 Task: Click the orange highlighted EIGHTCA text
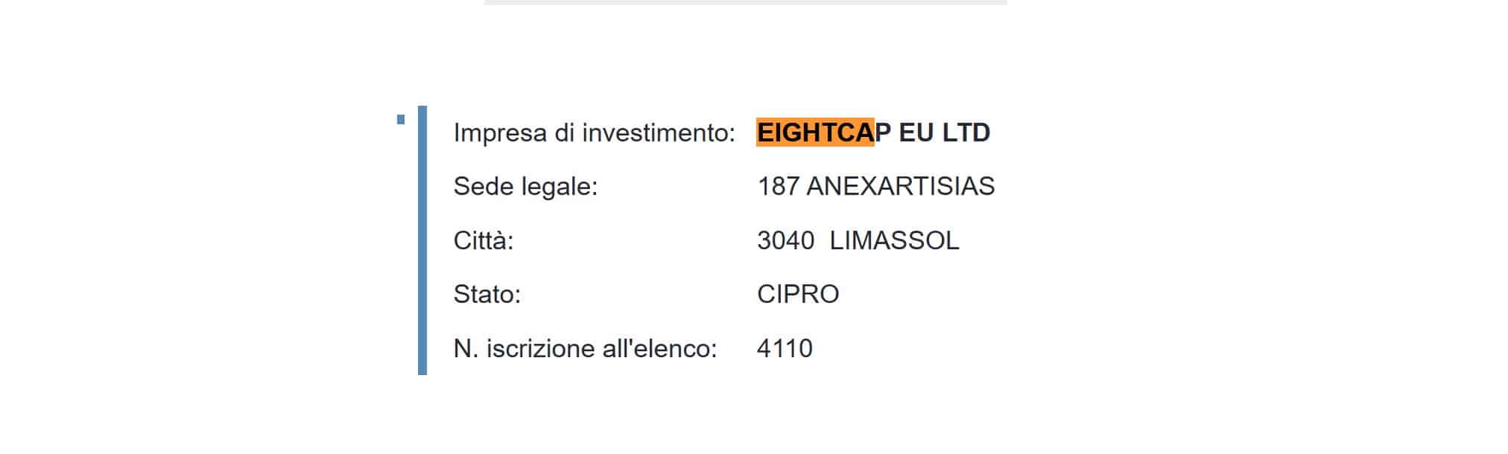click(x=815, y=132)
